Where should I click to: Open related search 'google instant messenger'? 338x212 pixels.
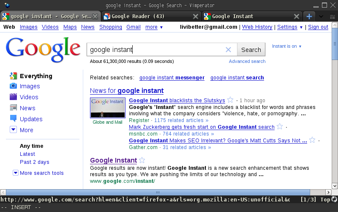tap(172, 78)
